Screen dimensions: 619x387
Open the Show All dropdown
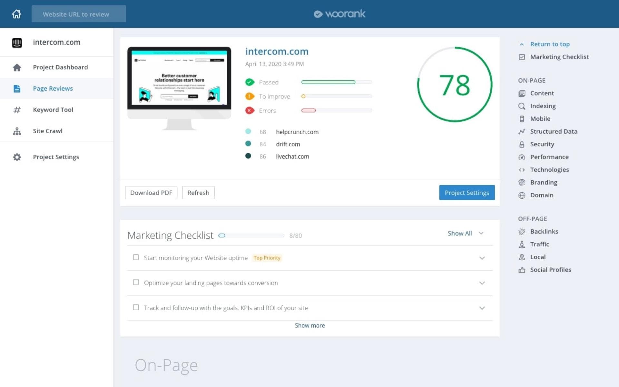pyautogui.click(x=466, y=233)
